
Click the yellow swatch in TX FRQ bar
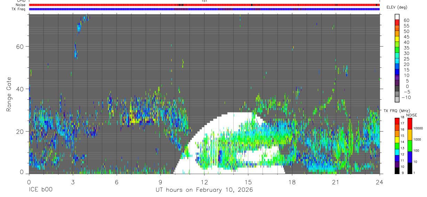click(397, 140)
